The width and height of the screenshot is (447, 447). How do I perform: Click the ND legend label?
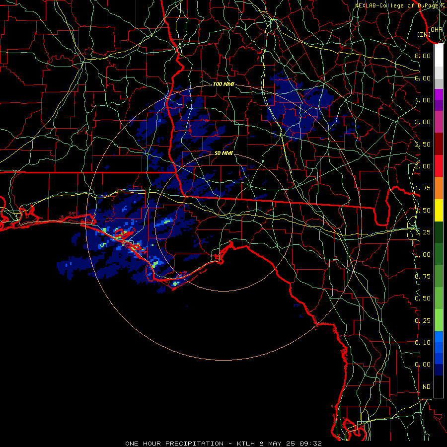point(427,387)
